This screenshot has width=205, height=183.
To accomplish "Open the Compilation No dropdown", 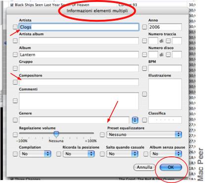I will click(x=35, y=154).
